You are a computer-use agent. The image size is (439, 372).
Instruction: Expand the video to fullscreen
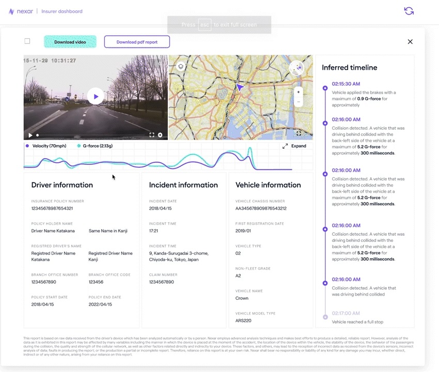(152, 135)
